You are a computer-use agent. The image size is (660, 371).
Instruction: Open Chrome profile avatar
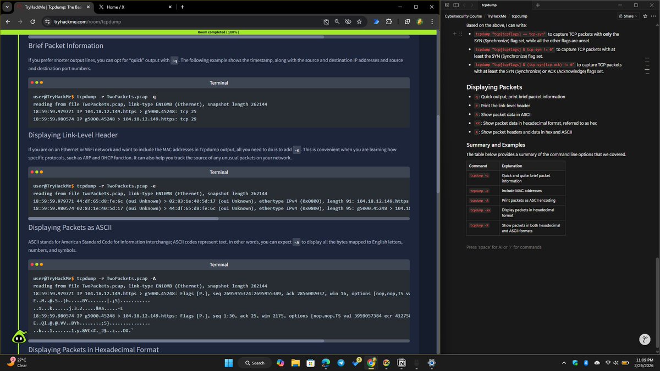(x=420, y=21)
